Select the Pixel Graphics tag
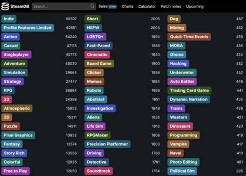 pyautogui.click(x=18, y=135)
